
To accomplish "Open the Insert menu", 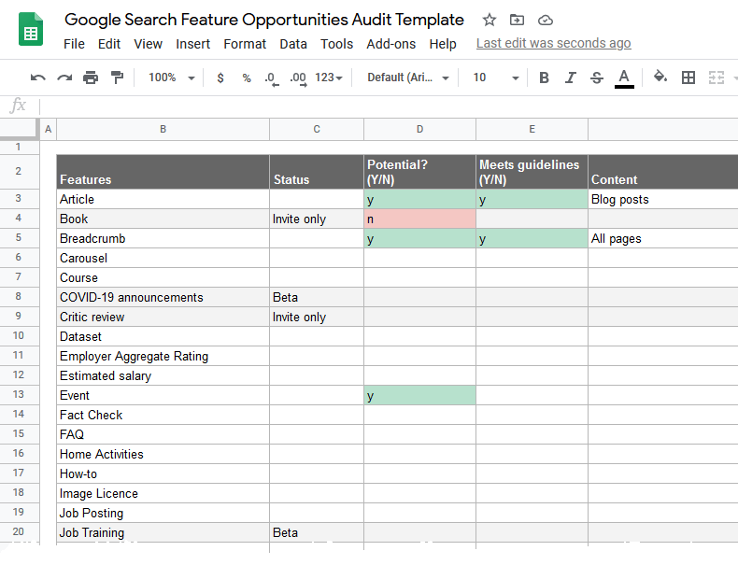I will click(193, 44).
